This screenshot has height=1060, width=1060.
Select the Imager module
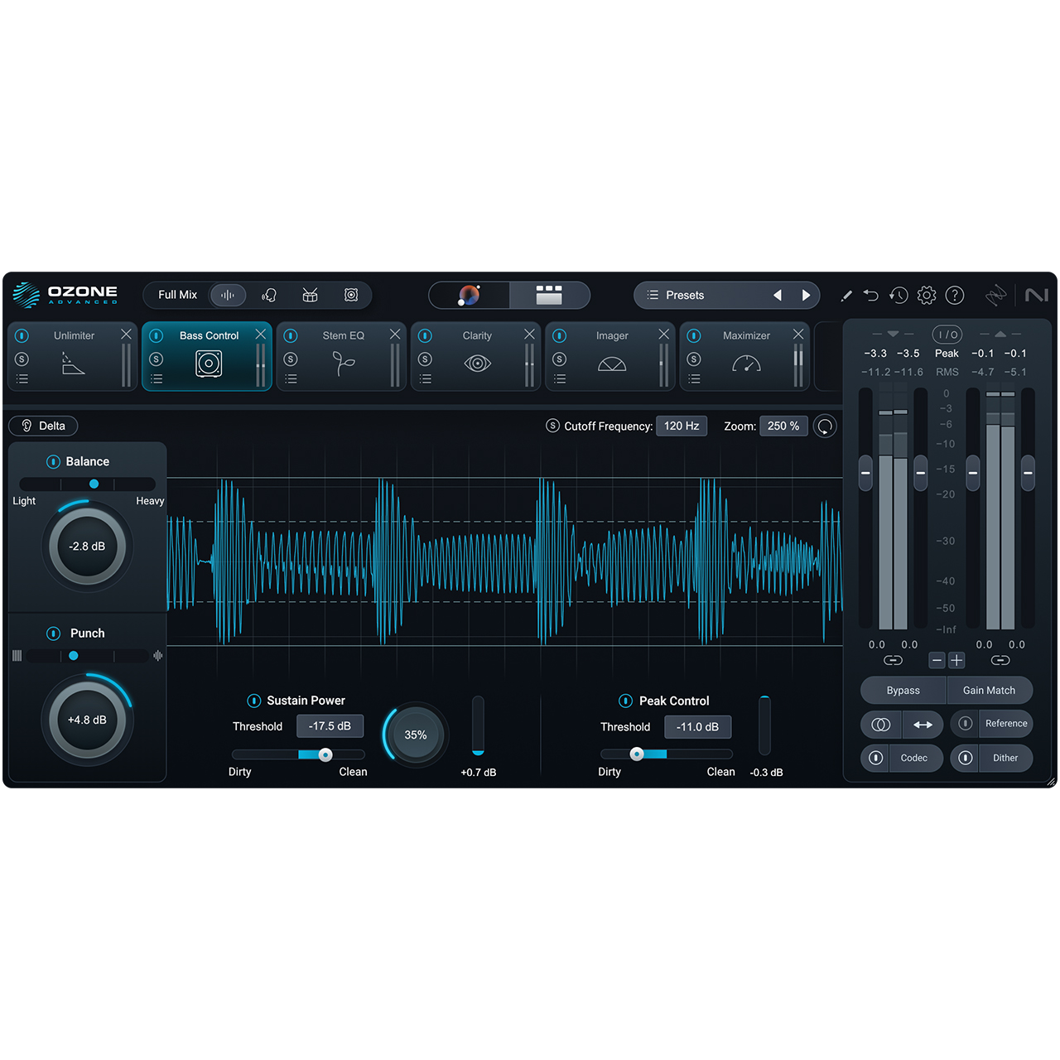point(611,356)
